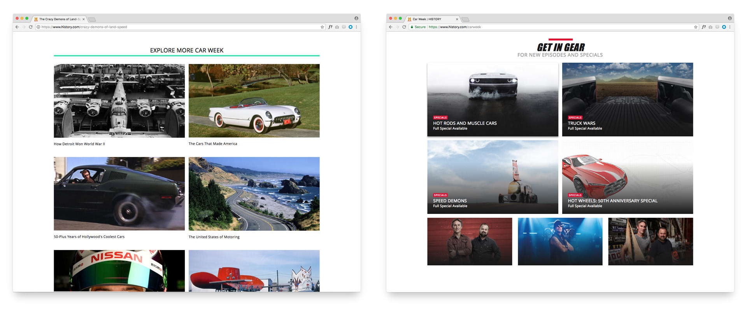The image size is (747, 310).
Task: Click the camera extension in Car Week window
Action: point(710,27)
